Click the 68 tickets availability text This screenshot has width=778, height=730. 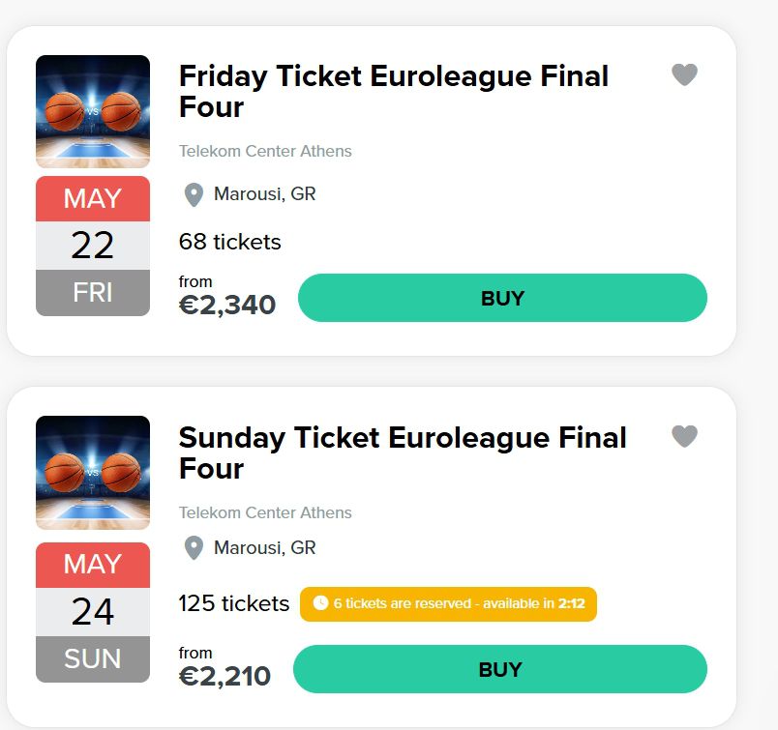click(x=230, y=242)
